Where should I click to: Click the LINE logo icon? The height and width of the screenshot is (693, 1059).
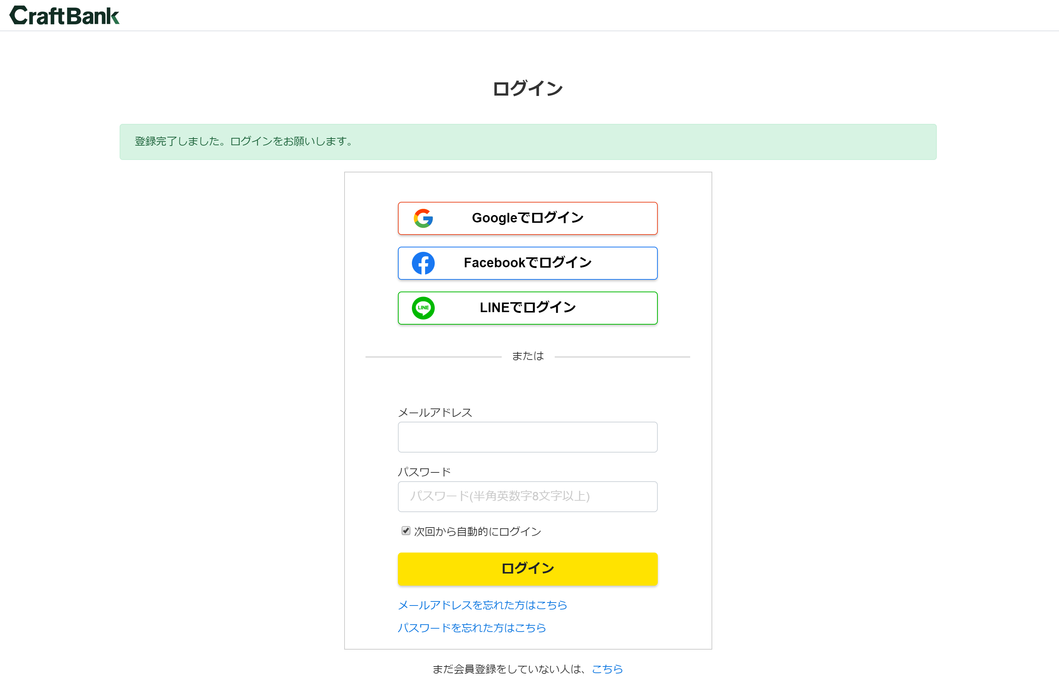tap(423, 308)
